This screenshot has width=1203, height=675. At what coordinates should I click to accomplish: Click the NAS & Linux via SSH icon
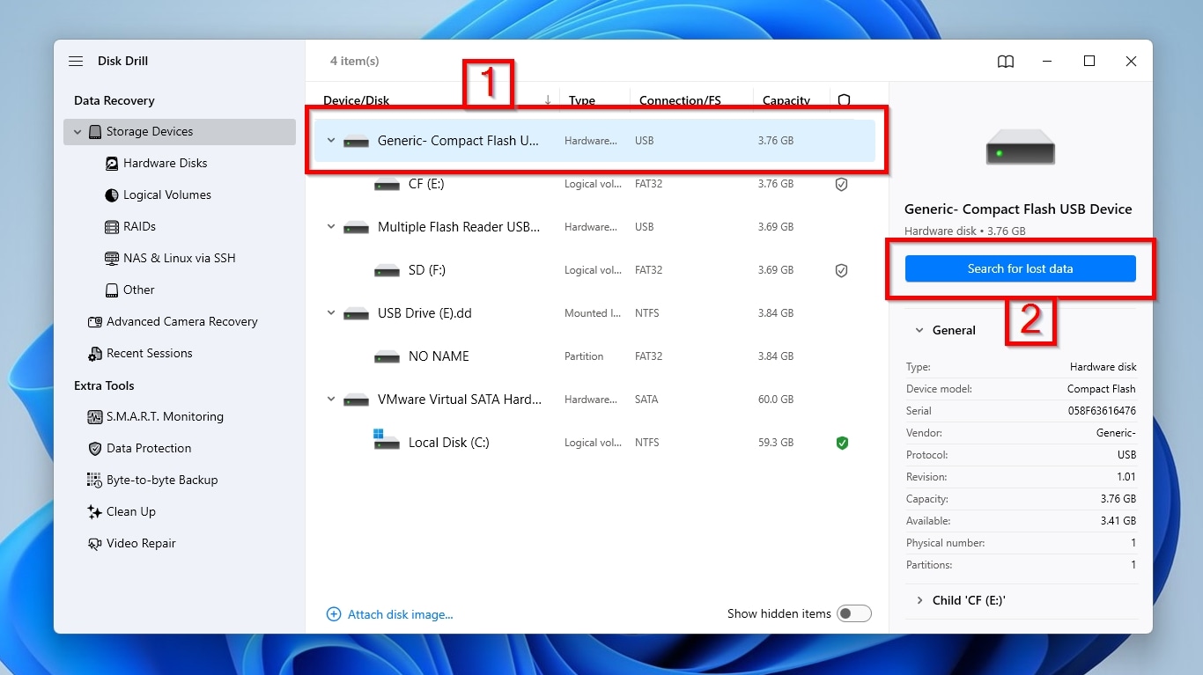(x=112, y=259)
